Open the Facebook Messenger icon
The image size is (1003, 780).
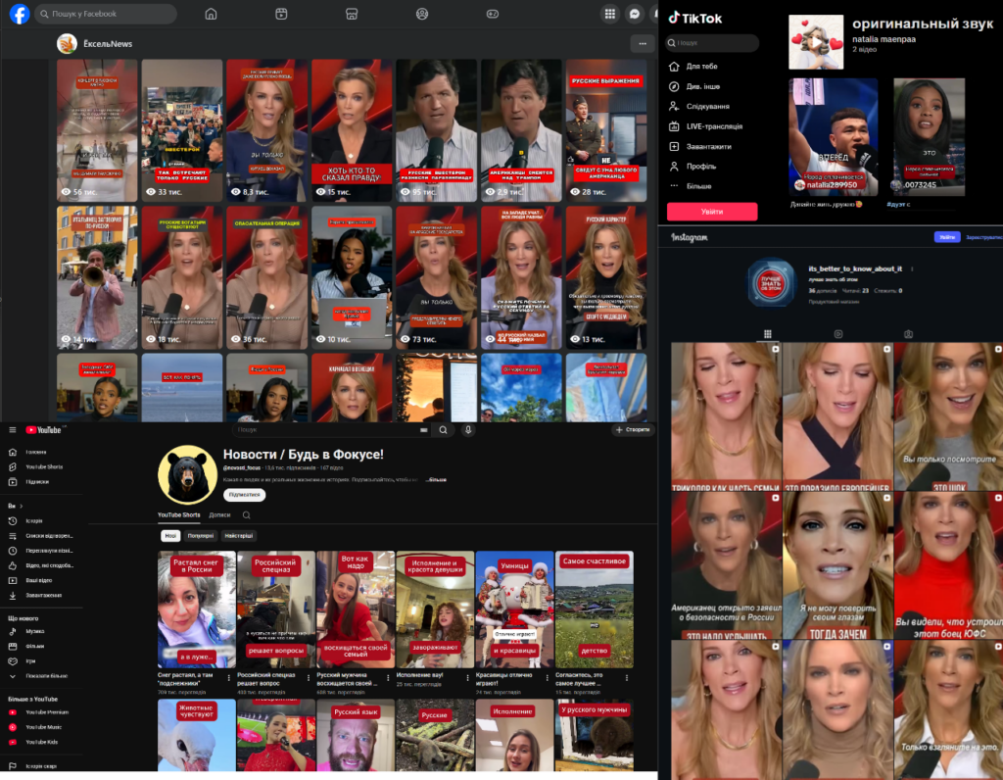coord(635,14)
